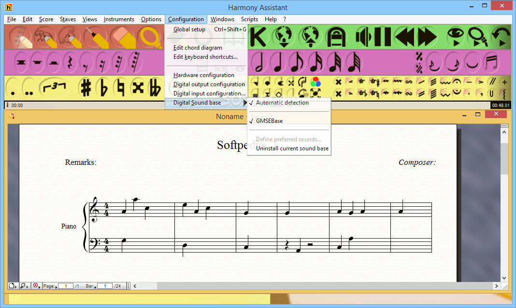The height and width of the screenshot is (308, 516).
Task: Click the magnifier play icon
Action: [x=478, y=37]
